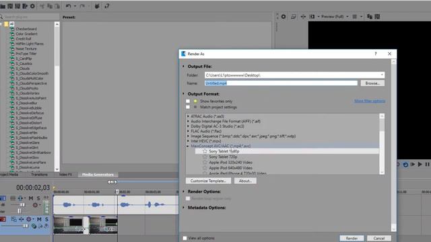This screenshot has width=431, height=242.
Task: Click Automation Settings gear on video track 2
Action: [28, 219]
